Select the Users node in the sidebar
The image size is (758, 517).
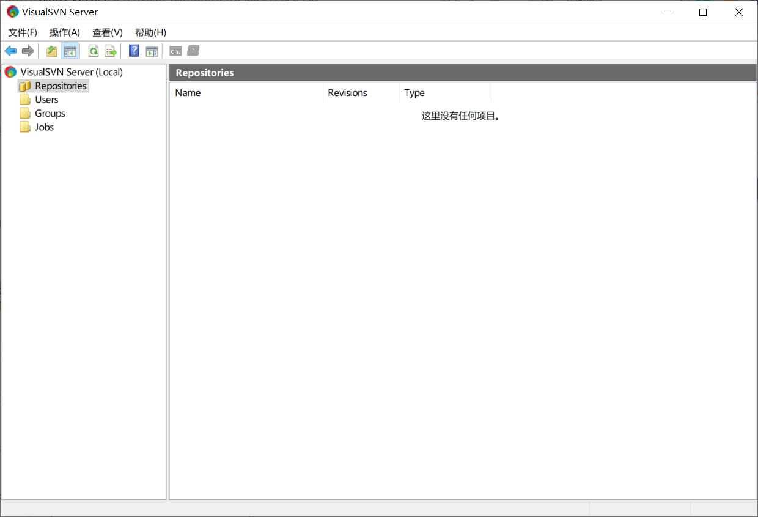46,99
